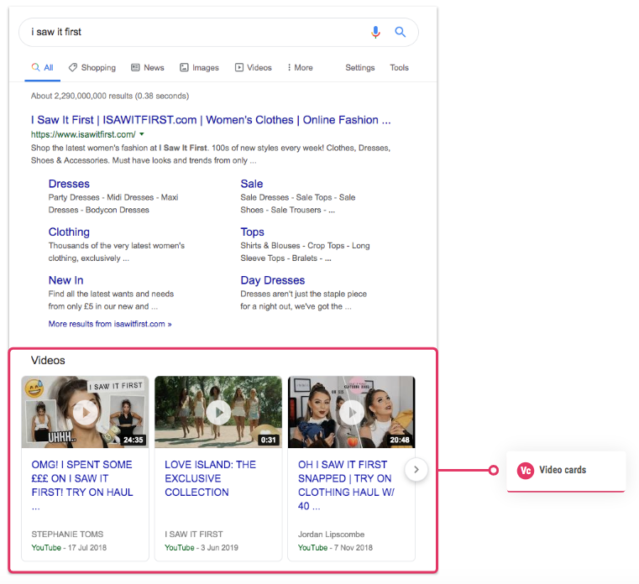Open the Day Dresses sitelink
The width and height of the screenshot is (639, 584).
tap(272, 280)
